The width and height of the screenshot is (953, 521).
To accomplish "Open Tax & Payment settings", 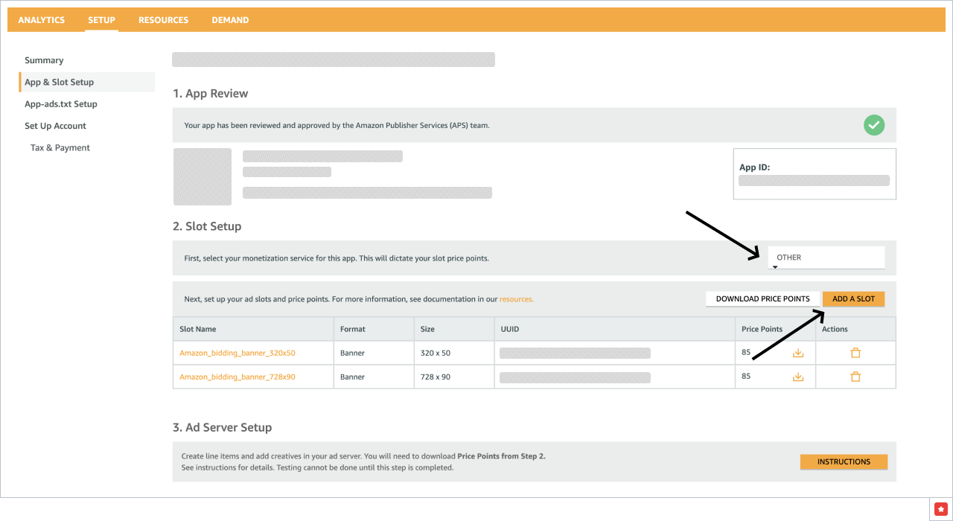I will pyautogui.click(x=60, y=148).
